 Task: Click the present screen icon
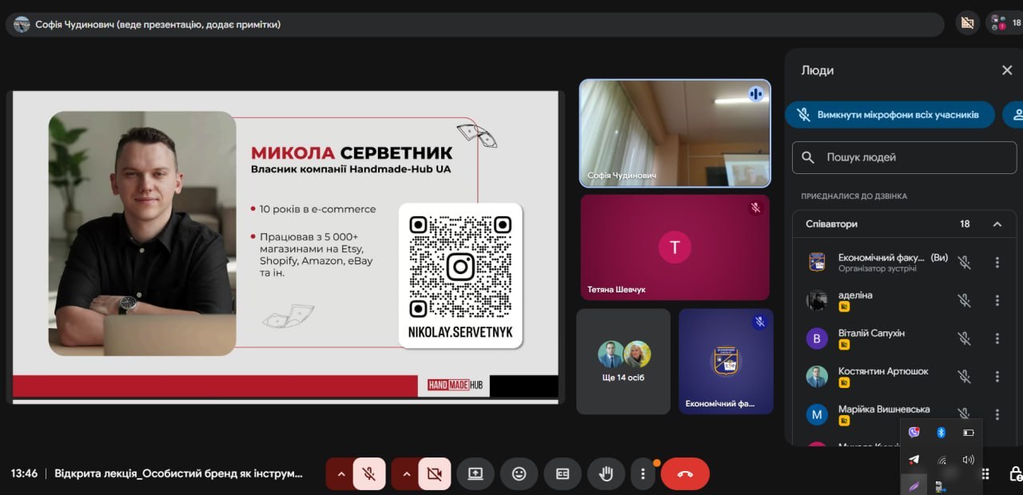click(476, 473)
